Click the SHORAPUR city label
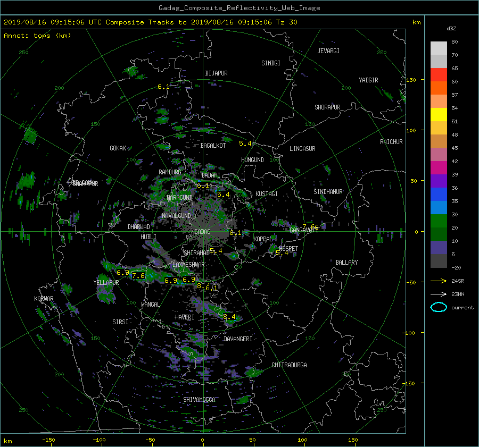The width and height of the screenshot is (479, 447). tap(327, 107)
